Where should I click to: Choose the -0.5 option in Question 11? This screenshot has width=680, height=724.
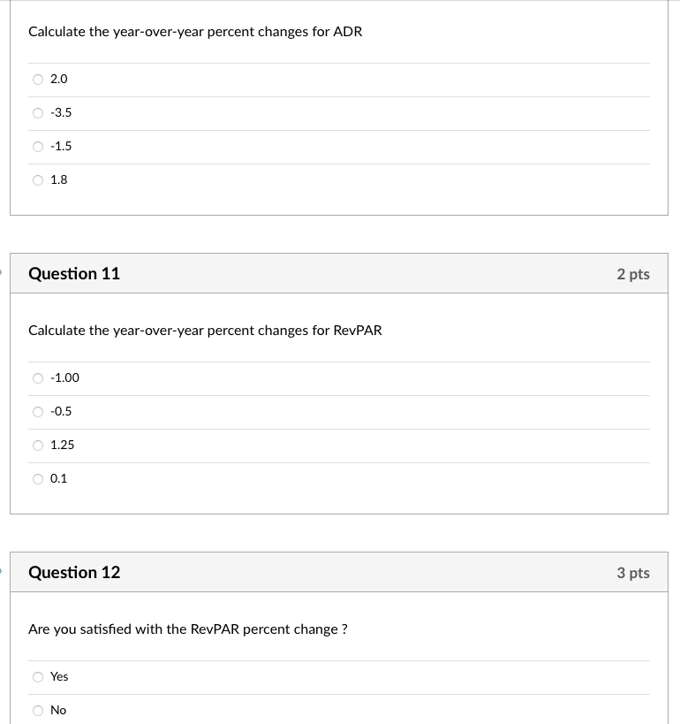pyautogui.click(x=38, y=411)
